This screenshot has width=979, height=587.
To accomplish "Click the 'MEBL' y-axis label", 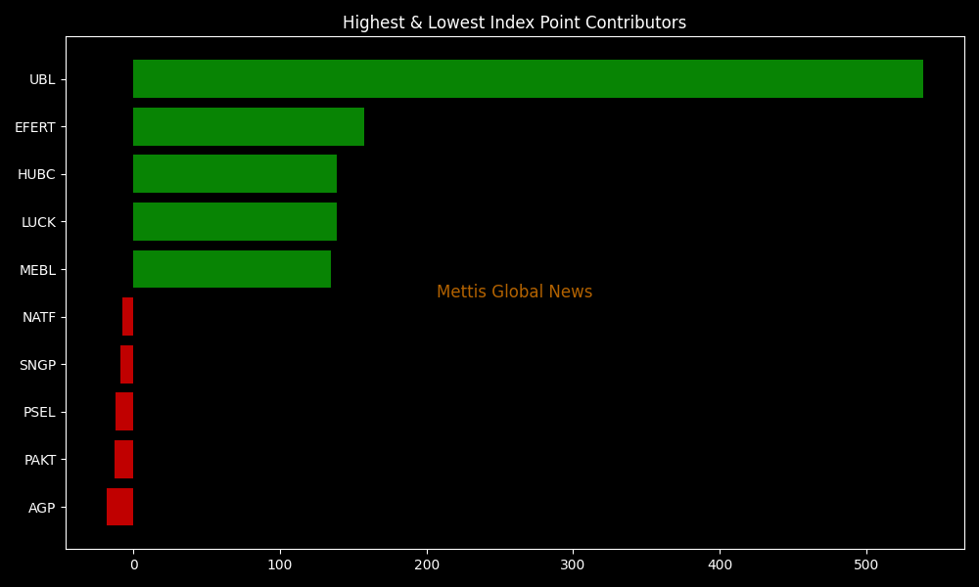I will [x=37, y=270].
